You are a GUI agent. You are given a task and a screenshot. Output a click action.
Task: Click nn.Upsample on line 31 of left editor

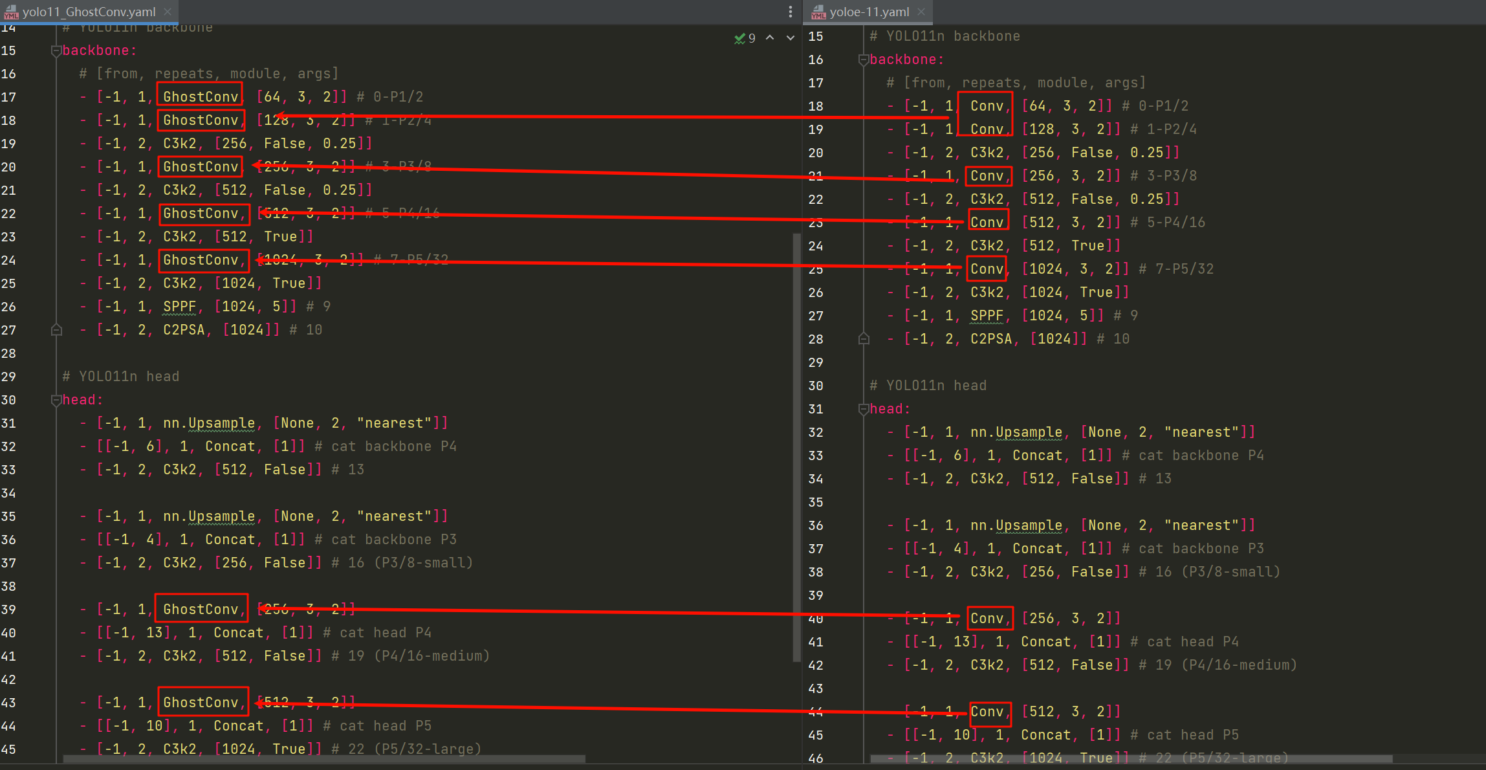click(209, 423)
